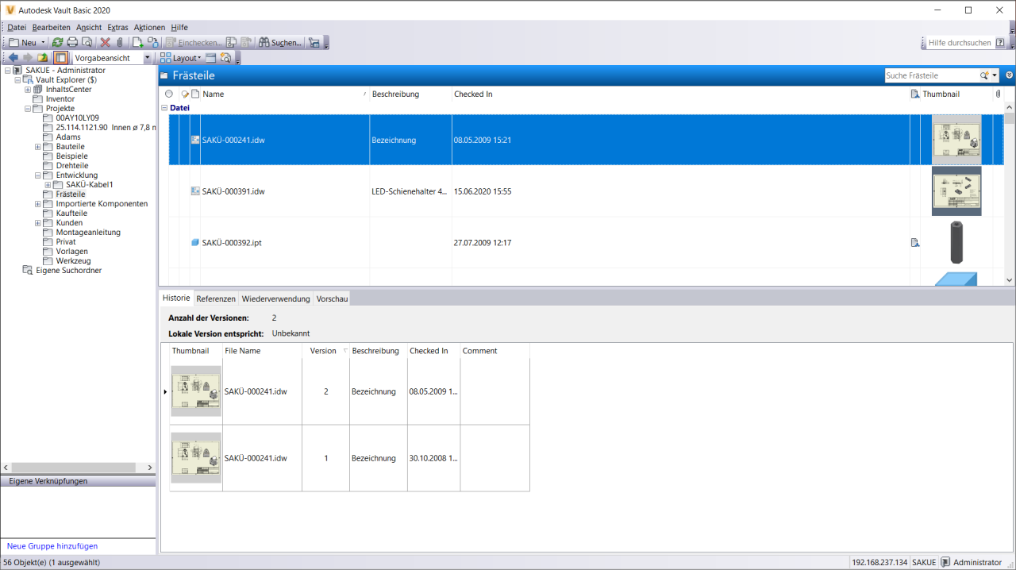Click into the Suche Frästeile search field

(x=931, y=75)
